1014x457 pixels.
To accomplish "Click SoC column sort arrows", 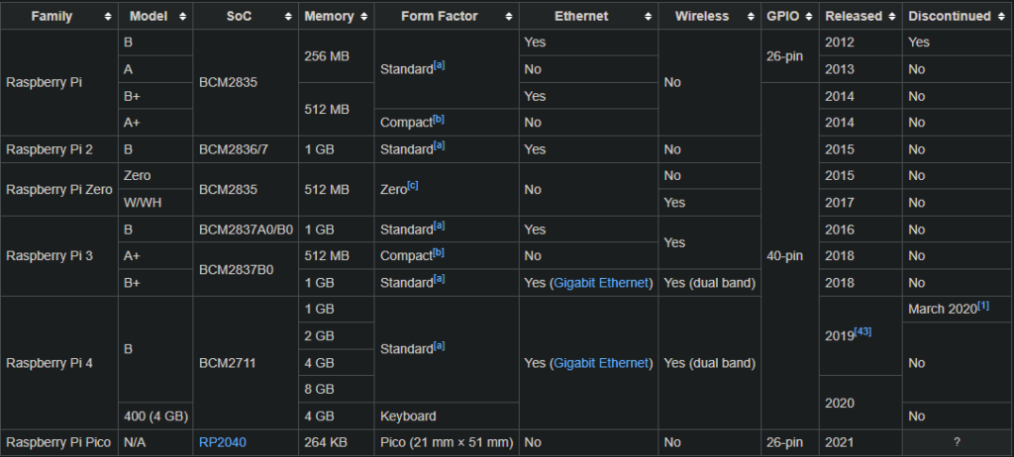I will [287, 17].
